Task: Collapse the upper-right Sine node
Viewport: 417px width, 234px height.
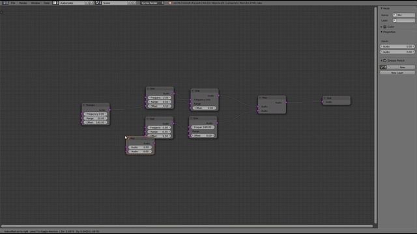Action: [193, 91]
